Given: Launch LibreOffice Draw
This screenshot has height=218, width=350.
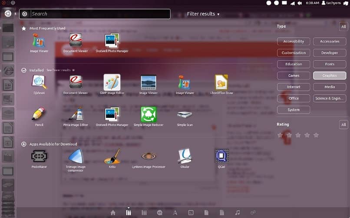Looking at the screenshot, I should [221, 84].
